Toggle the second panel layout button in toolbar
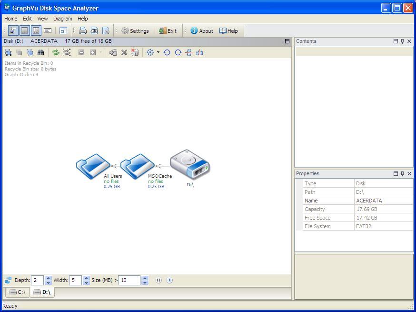Image resolution: width=416 pixels, height=312 pixels. pyautogui.click(x=24, y=31)
